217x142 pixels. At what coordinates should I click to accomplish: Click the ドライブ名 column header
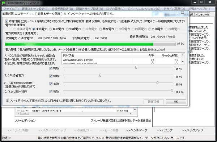(x=97, y=56)
